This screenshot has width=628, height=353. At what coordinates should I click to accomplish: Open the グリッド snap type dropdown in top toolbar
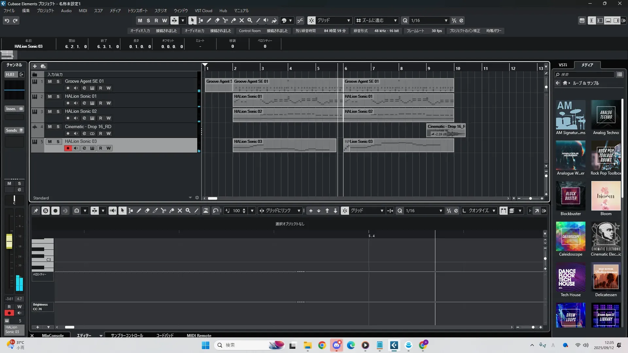click(x=348, y=20)
